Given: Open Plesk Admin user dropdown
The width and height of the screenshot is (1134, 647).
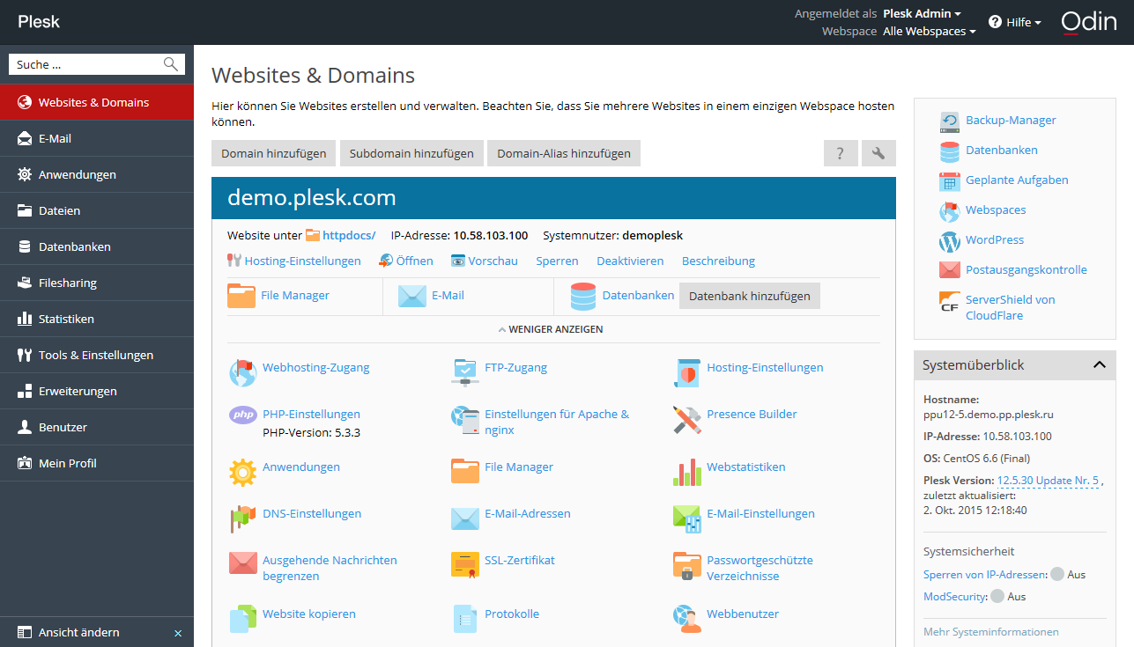Looking at the screenshot, I should point(922,13).
